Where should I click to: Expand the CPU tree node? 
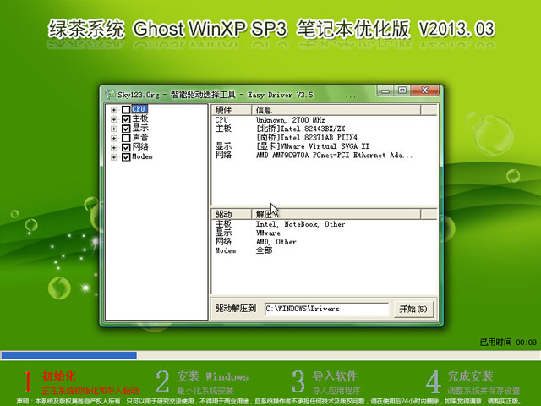point(114,110)
